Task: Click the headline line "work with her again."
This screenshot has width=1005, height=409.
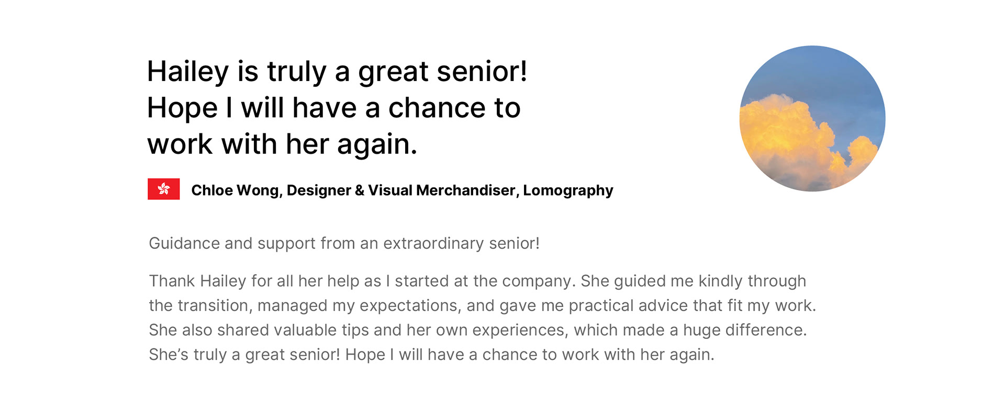Action: click(282, 144)
